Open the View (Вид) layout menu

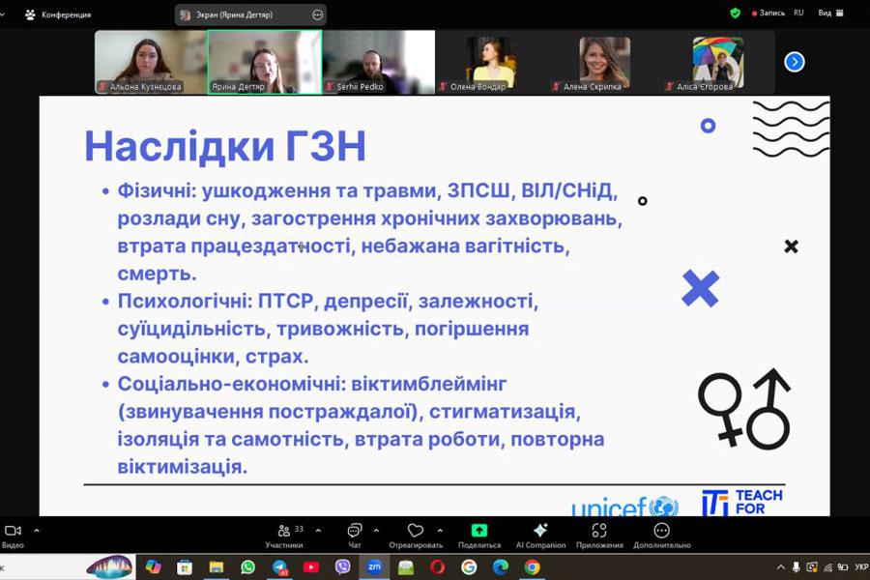[x=829, y=14]
